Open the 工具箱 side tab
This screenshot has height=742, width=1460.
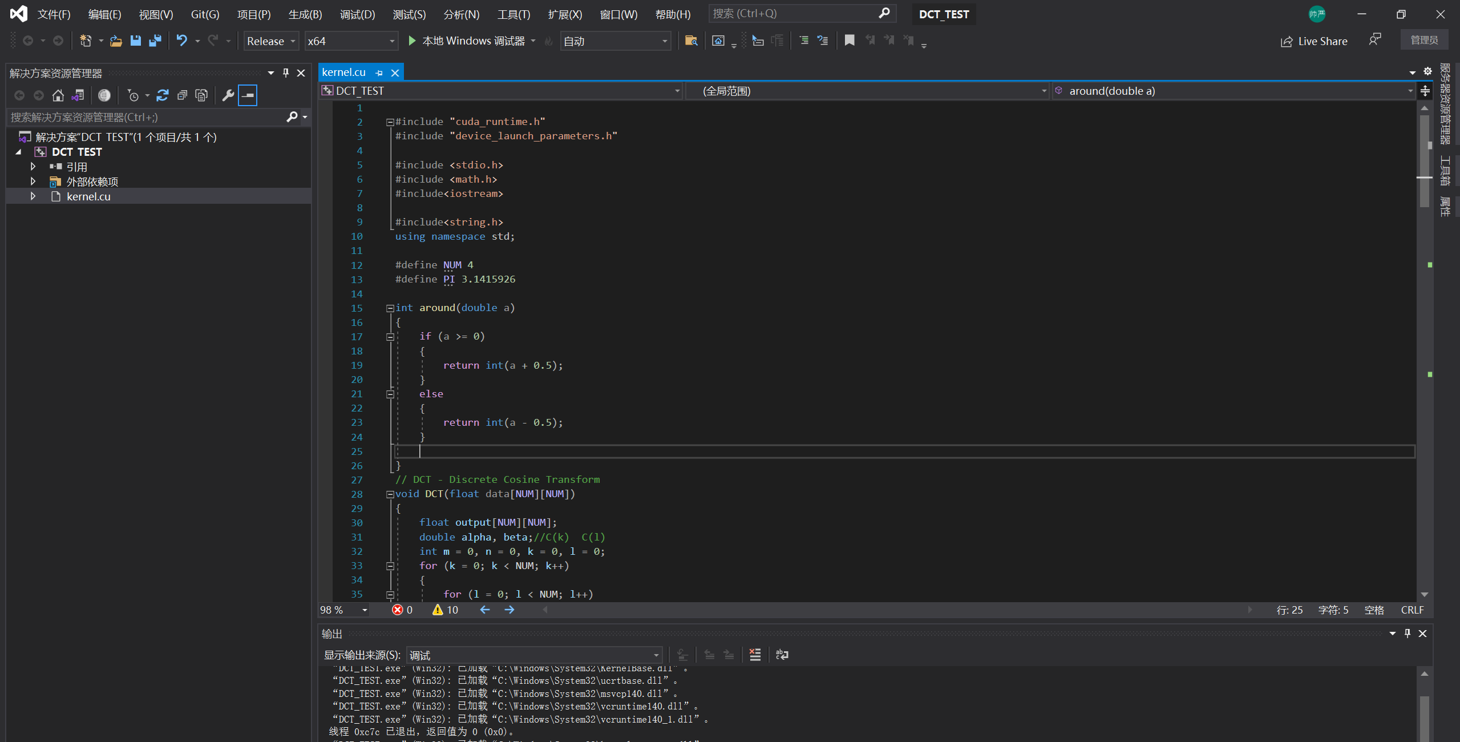(x=1445, y=171)
